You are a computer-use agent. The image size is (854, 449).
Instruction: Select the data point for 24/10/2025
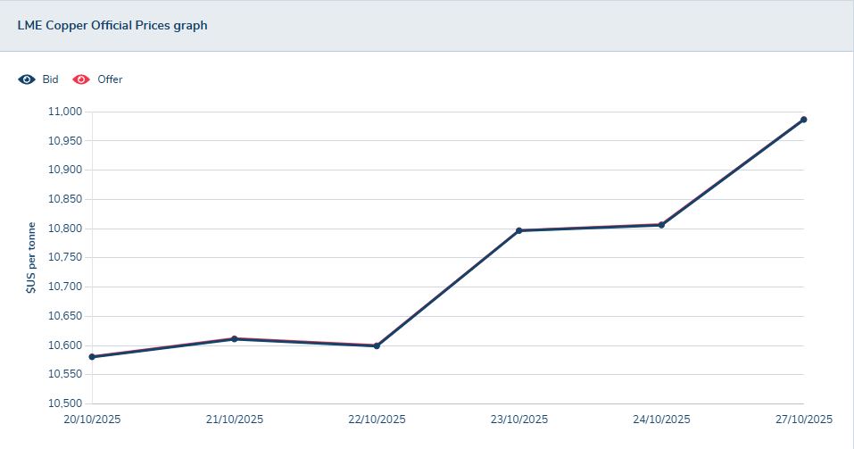(661, 225)
